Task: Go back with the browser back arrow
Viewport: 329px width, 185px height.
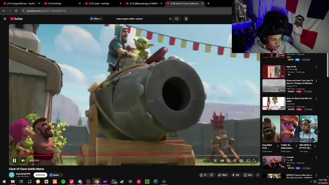Action: (x=4, y=11)
